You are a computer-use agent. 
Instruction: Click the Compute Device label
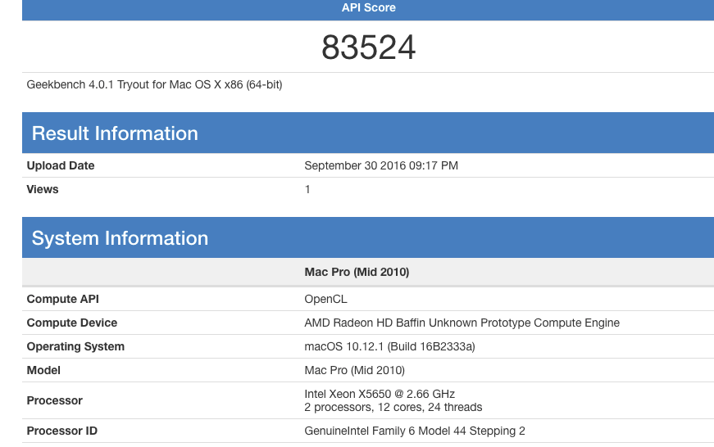[x=72, y=323]
